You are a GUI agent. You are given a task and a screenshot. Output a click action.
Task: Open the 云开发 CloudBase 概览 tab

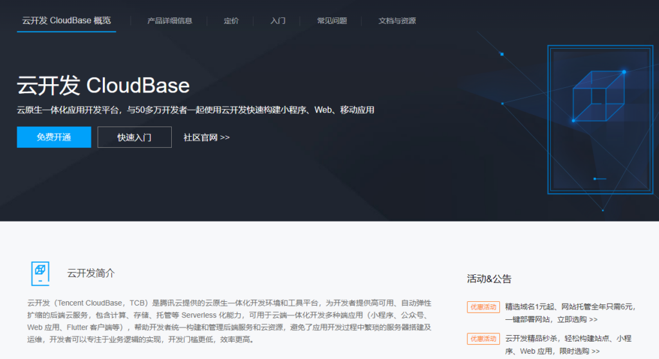click(x=66, y=21)
